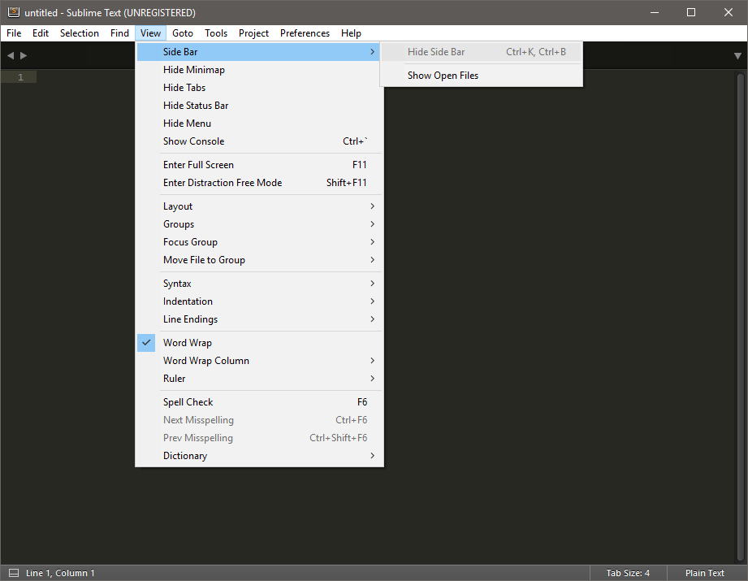Hide Status Bar via View menu

pyautogui.click(x=196, y=106)
